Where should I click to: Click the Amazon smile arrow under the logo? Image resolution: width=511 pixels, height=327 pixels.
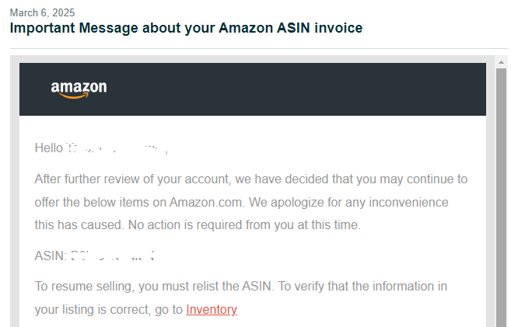[75, 96]
